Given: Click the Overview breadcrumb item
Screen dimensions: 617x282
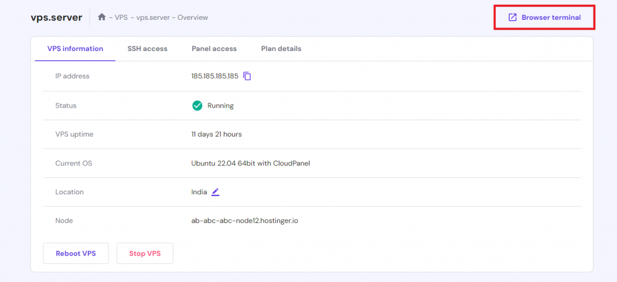Looking at the screenshot, I should click(x=193, y=17).
